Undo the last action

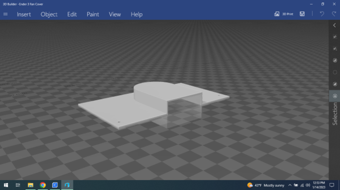point(322,14)
